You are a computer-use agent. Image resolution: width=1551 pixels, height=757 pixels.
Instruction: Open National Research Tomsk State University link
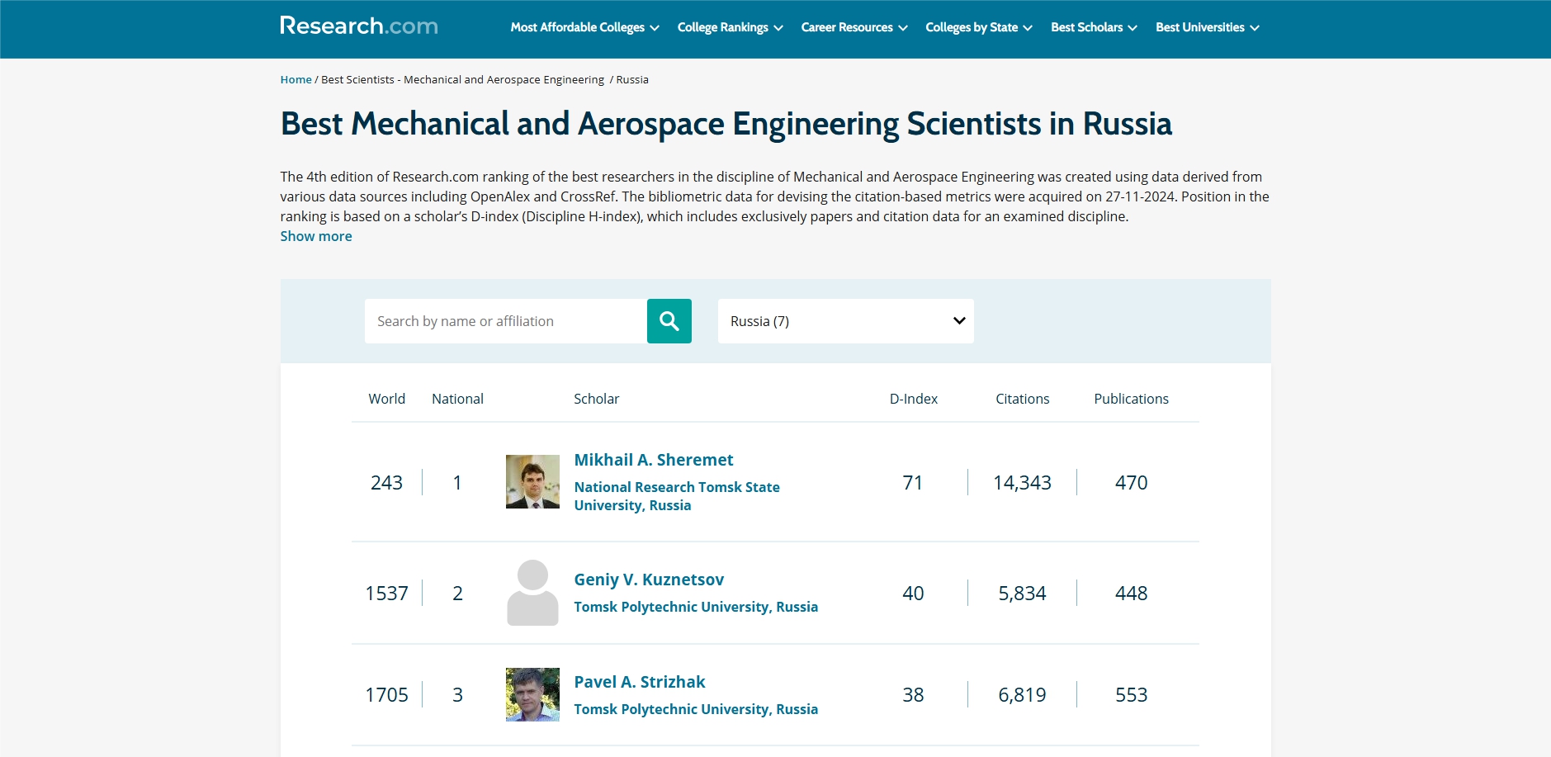pos(677,496)
